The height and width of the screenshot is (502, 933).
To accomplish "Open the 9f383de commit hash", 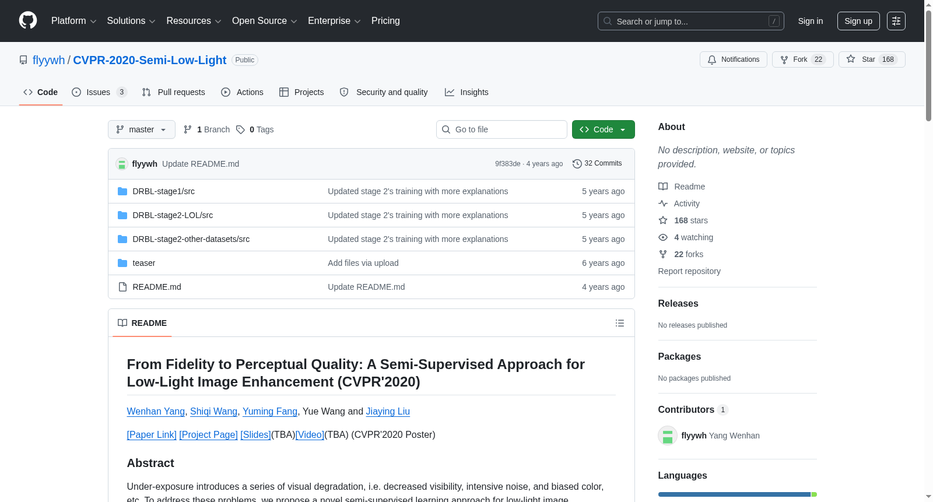I will click(508, 164).
